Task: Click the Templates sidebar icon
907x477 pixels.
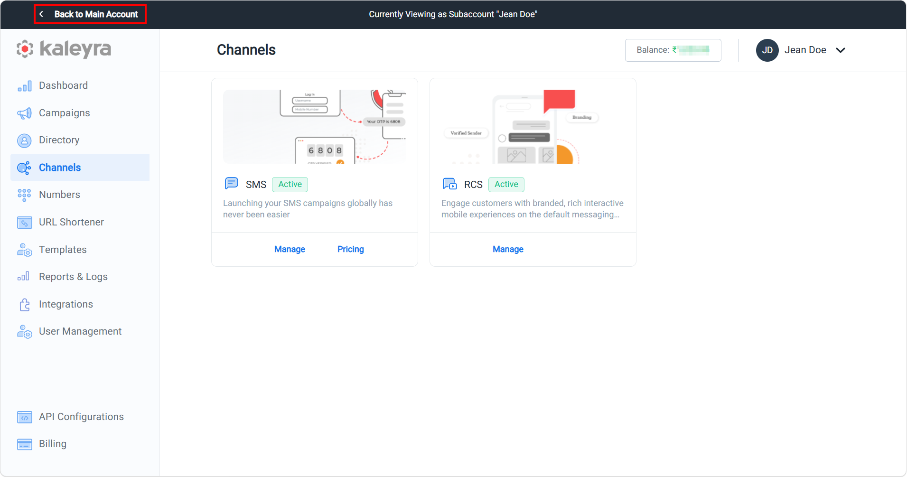Action: pos(25,250)
